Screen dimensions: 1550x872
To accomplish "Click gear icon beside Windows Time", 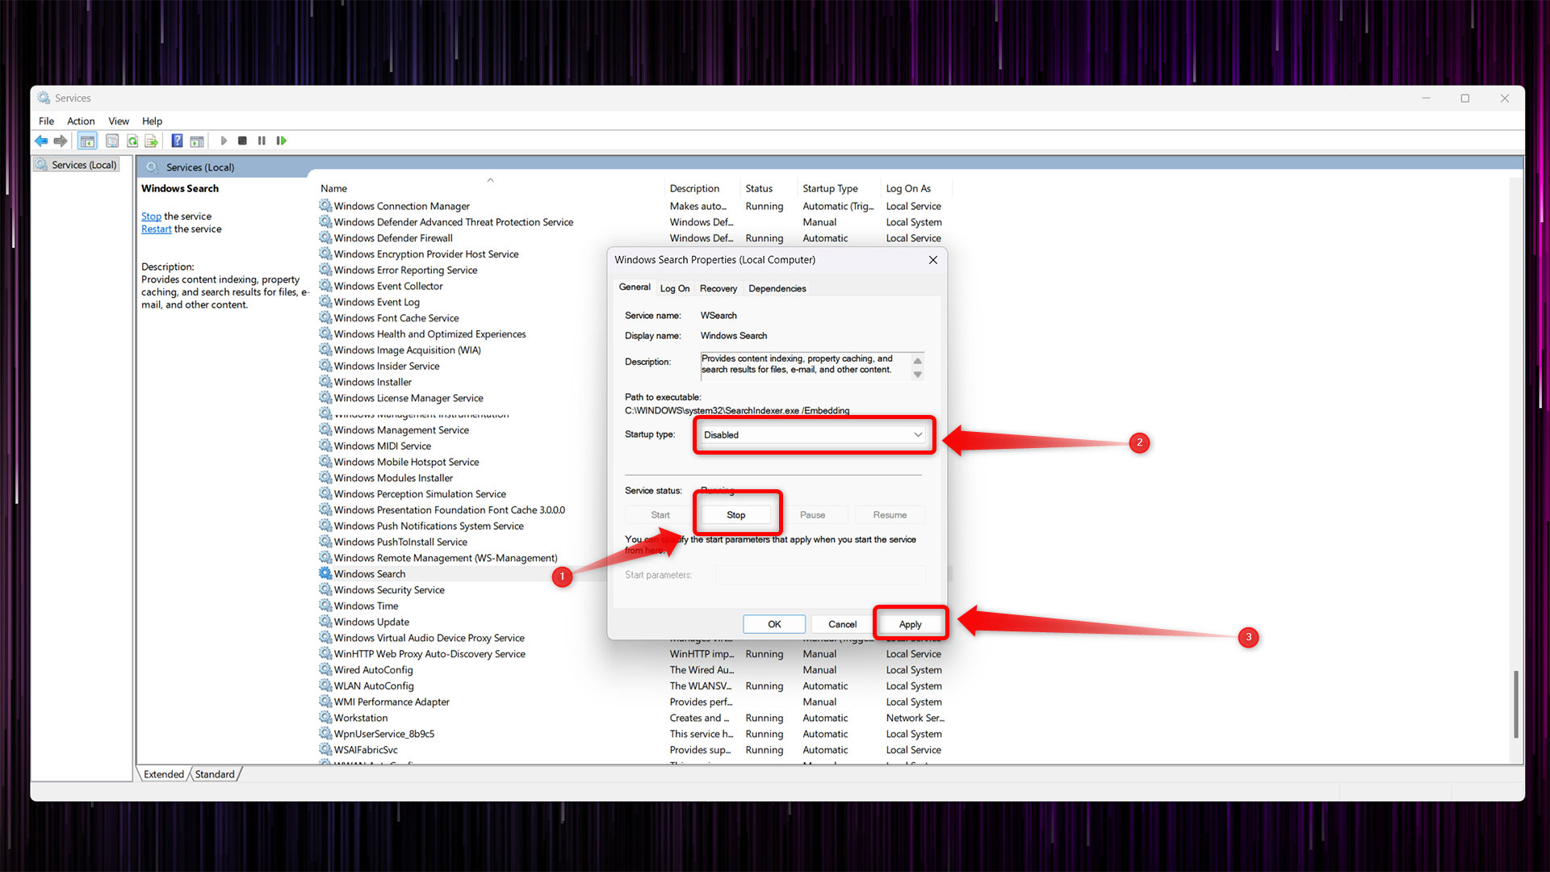I will point(325,606).
